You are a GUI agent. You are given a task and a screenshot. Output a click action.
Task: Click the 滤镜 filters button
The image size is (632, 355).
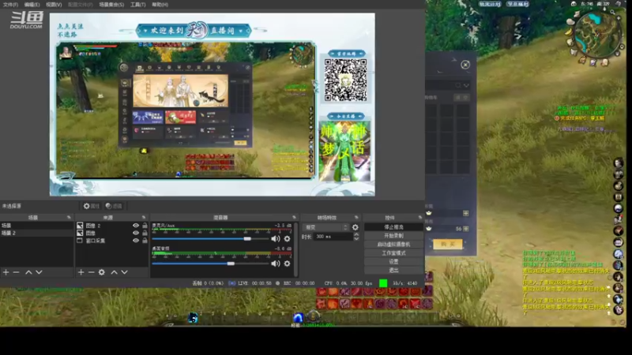pyautogui.click(x=114, y=206)
